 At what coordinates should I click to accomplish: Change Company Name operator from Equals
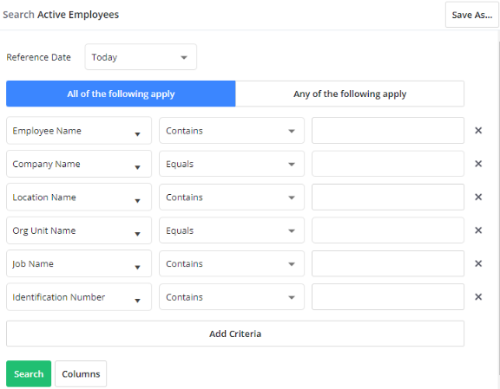232,164
